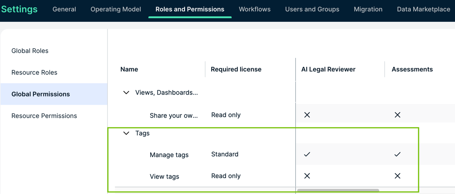Collapse the Tags group chevron
This screenshot has width=455, height=194.
126,133
